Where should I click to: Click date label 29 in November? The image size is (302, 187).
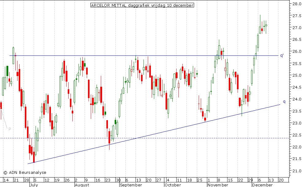point(250,180)
